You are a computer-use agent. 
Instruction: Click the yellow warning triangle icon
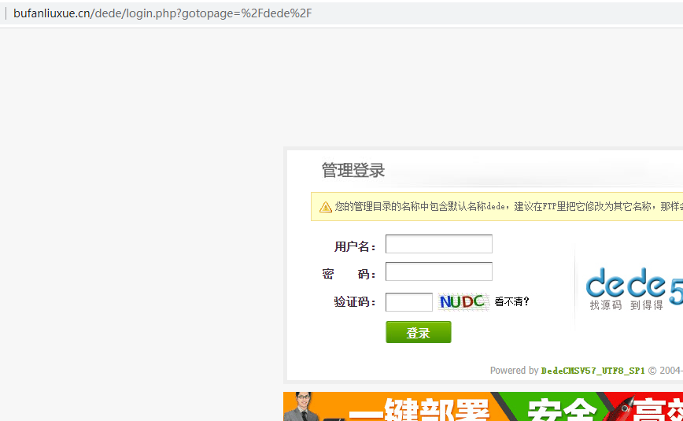pyautogui.click(x=325, y=207)
